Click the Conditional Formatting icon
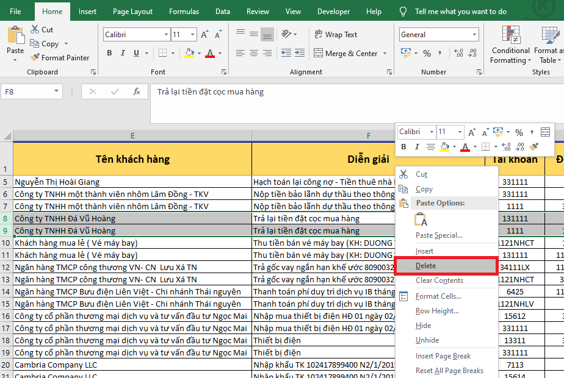The width and height of the screenshot is (564, 378). 510,35
